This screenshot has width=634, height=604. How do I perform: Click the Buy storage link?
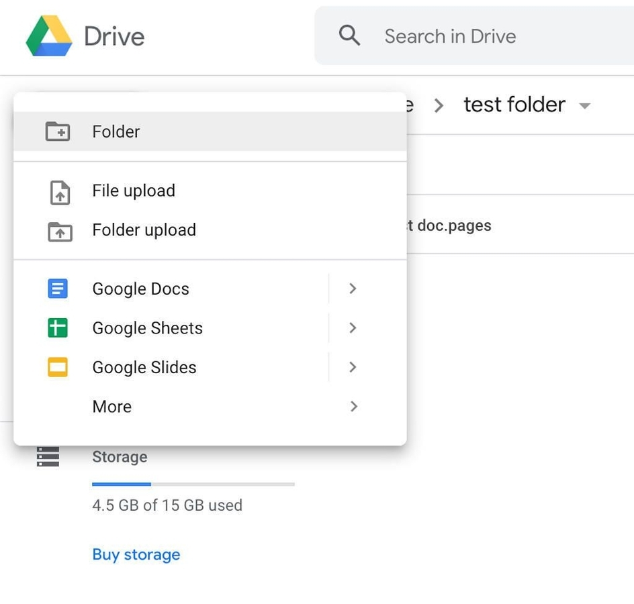click(x=136, y=554)
